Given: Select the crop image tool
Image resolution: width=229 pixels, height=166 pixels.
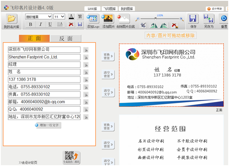Looking at the screenshot, I should click(143, 25).
